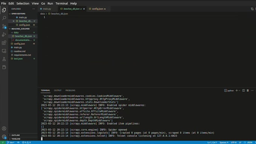Open the Source Control view
256x144 pixels.
click(x=4, y=26)
